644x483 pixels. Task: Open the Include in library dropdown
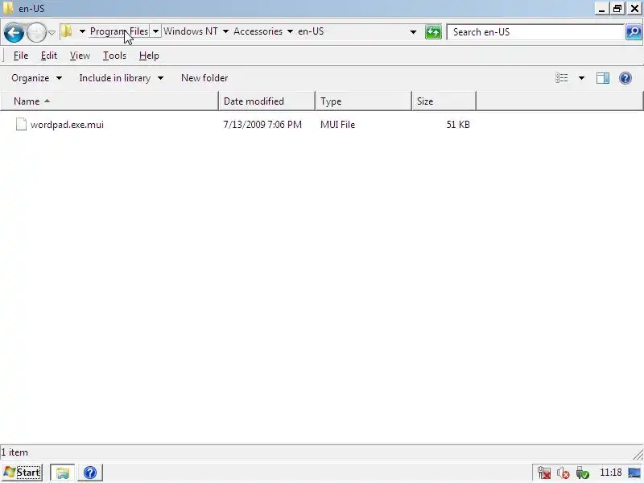click(x=122, y=78)
